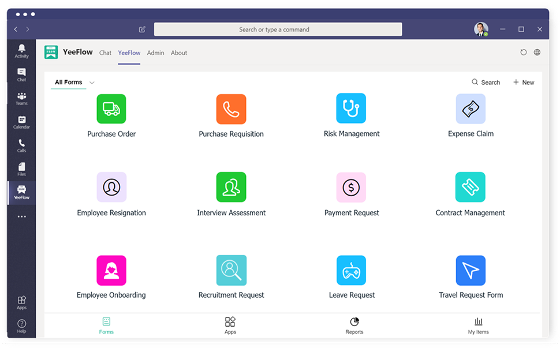
Task: Click the refresh icon in YeeFlow header
Action: coord(523,53)
